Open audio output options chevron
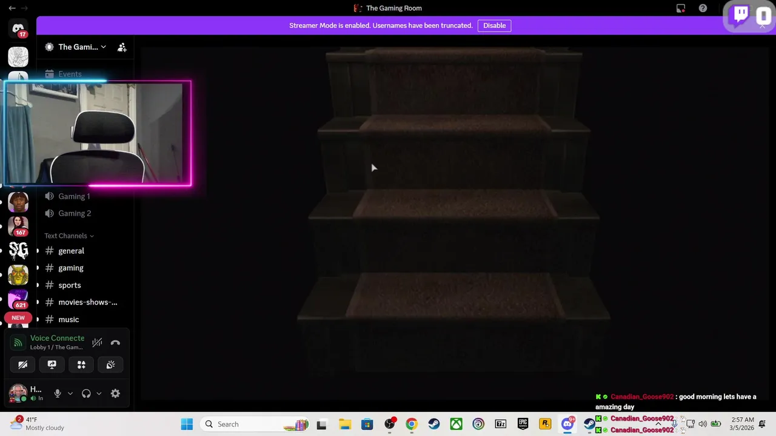 click(99, 394)
